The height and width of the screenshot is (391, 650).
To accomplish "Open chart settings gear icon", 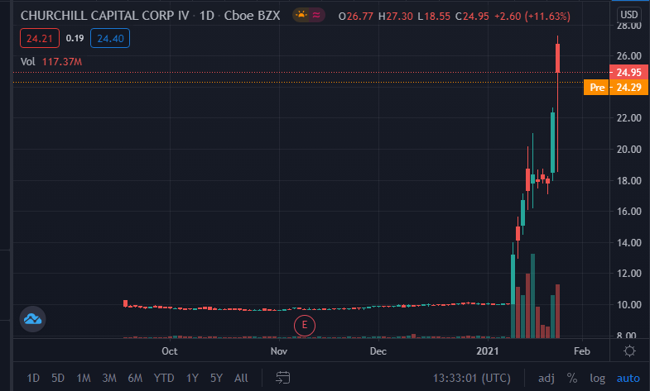I will pos(629,351).
